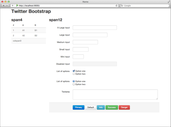Click the green site icon in address bar
The image size is (171, 127).
[17, 5]
